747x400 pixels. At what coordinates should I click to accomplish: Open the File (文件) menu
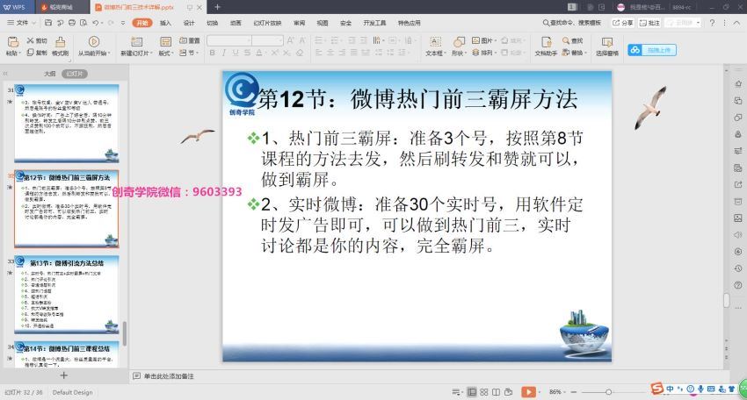(x=21, y=22)
